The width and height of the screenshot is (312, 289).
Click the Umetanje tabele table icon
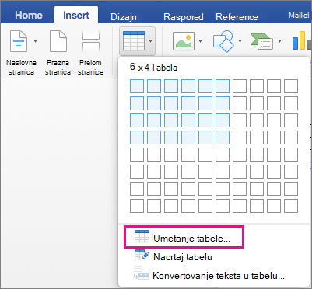[142, 236]
